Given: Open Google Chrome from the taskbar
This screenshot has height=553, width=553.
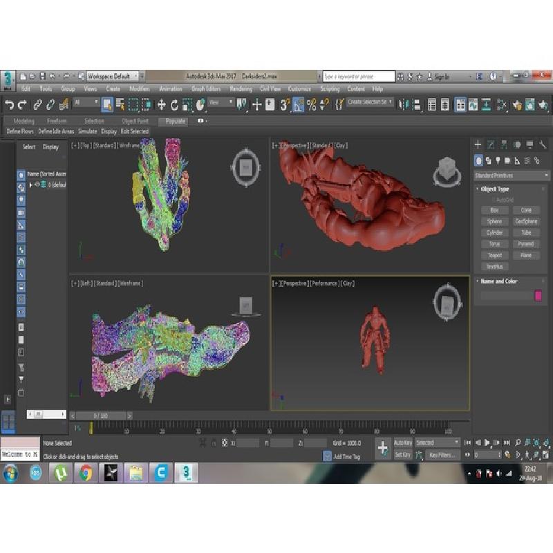Looking at the screenshot, I should [x=85, y=473].
